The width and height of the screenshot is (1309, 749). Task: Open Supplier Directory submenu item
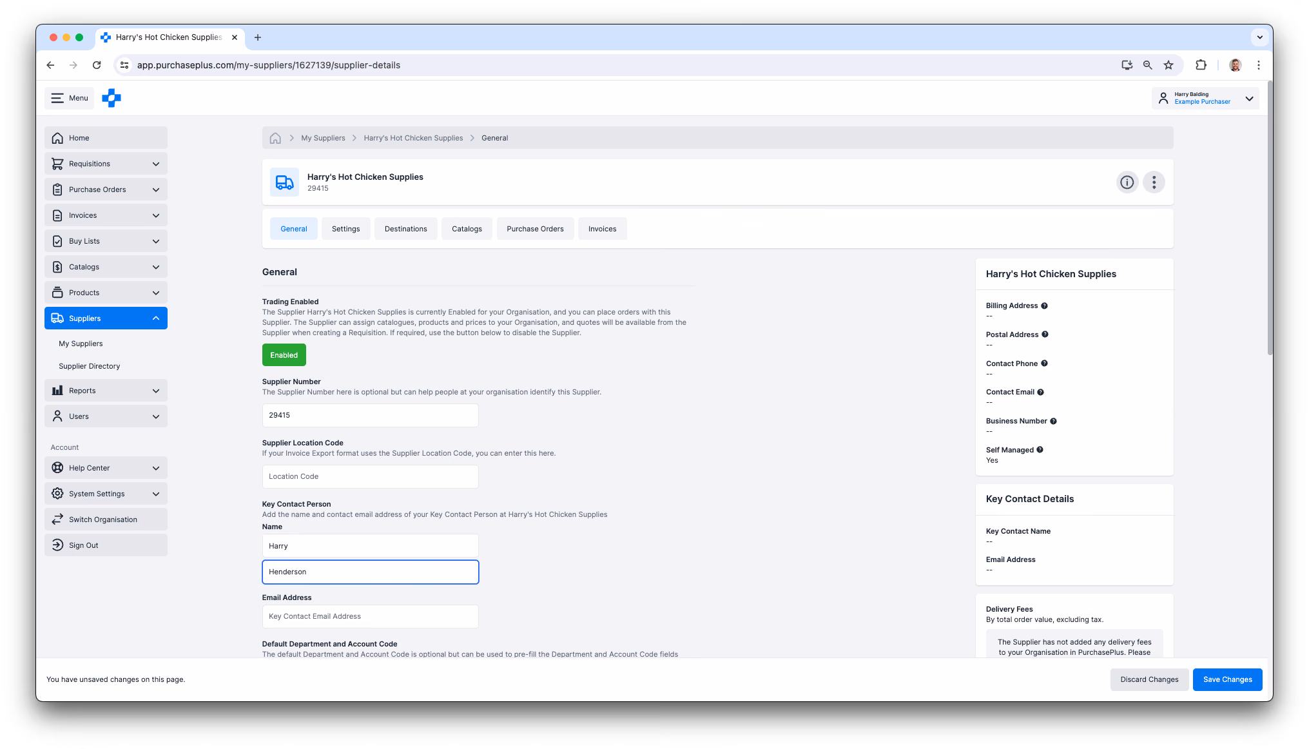click(90, 366)
